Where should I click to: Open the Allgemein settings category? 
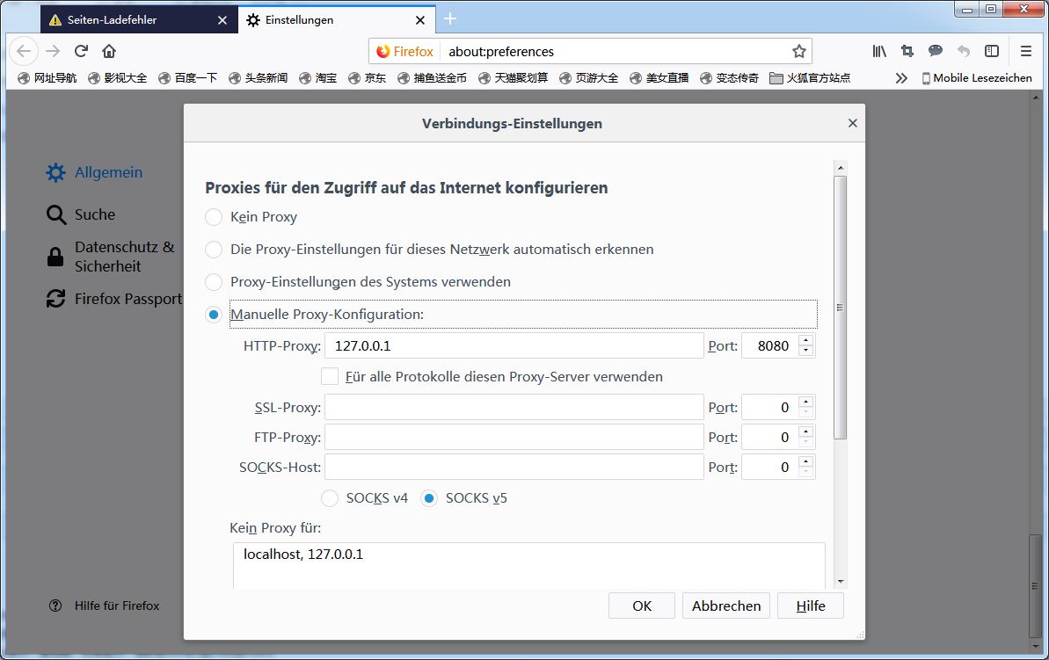coord(94,172)
